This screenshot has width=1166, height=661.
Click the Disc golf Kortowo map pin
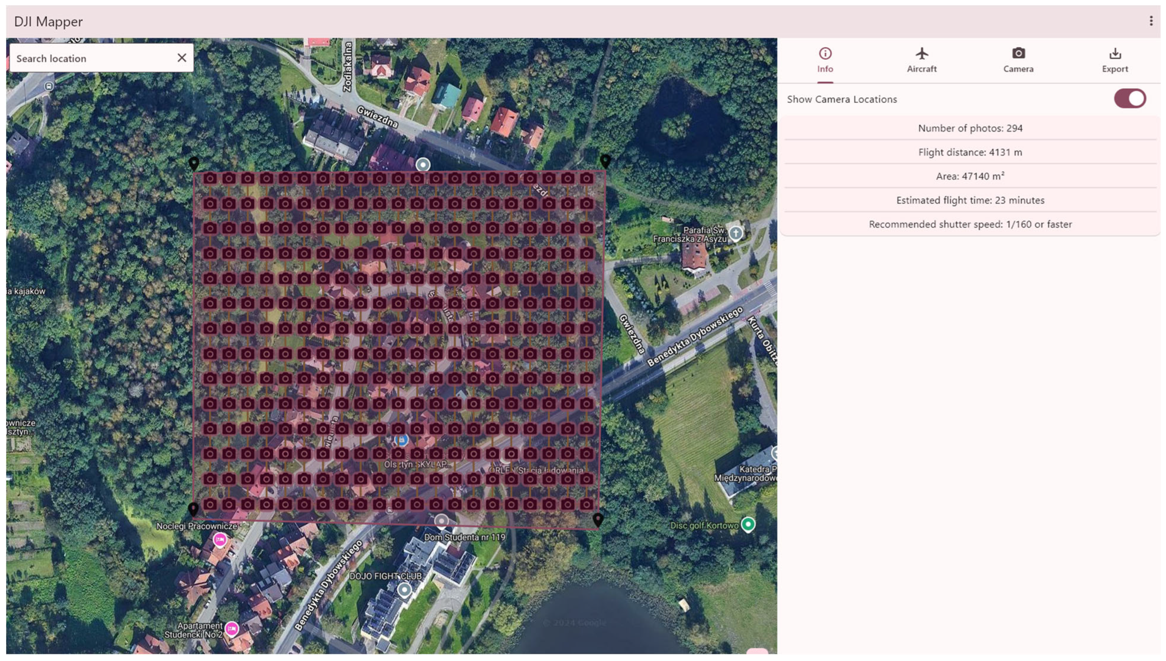(x=748, y=524)
